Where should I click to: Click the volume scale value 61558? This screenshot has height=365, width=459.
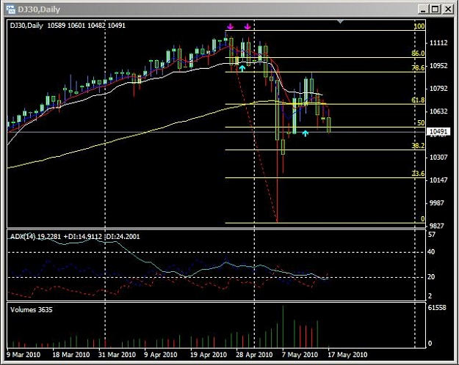tap(437, 308)
